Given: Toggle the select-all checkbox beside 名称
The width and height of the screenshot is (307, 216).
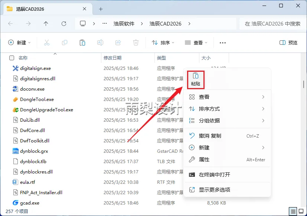Looking at the screenshot, I should click(x=12, y=58).
